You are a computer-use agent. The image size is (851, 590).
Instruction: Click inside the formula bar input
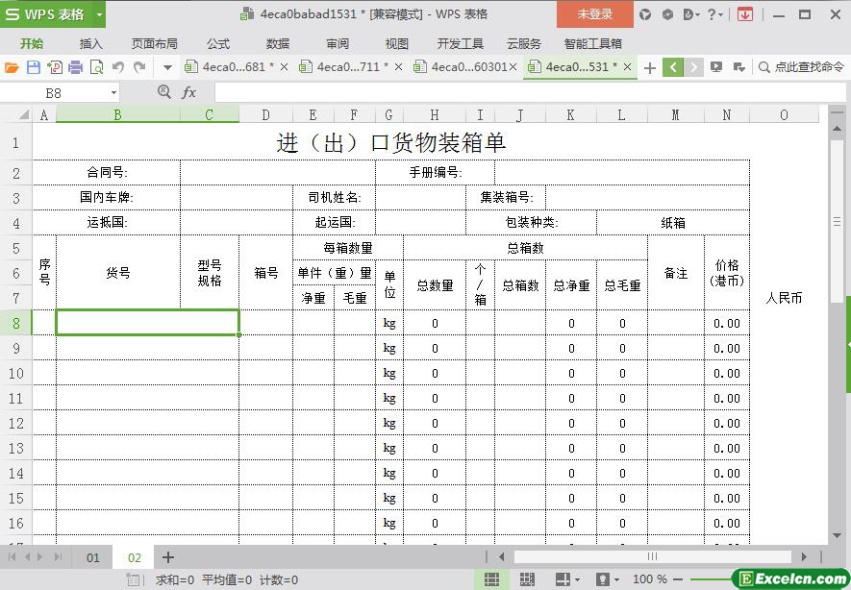529,93
